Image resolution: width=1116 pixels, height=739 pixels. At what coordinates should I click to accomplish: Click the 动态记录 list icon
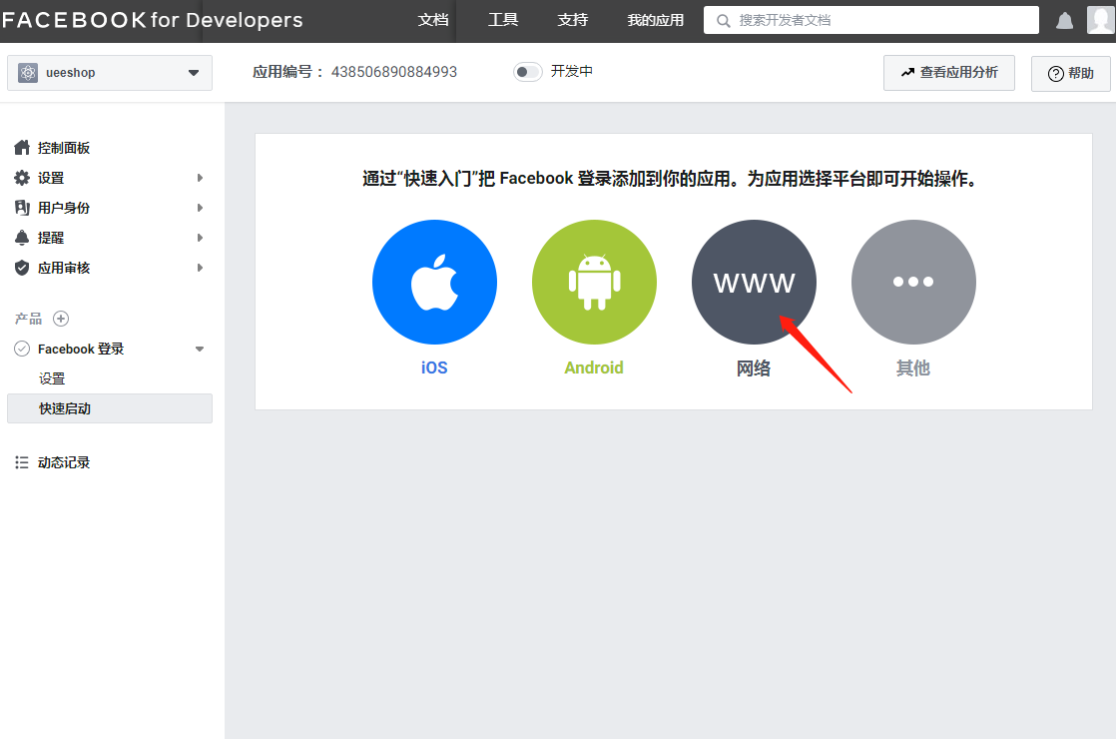click(x=22, y=462)
